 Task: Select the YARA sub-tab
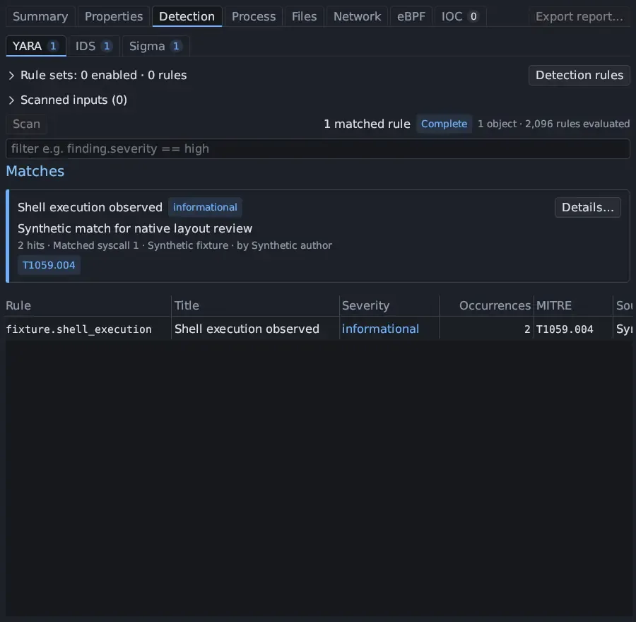coord(36,46)
